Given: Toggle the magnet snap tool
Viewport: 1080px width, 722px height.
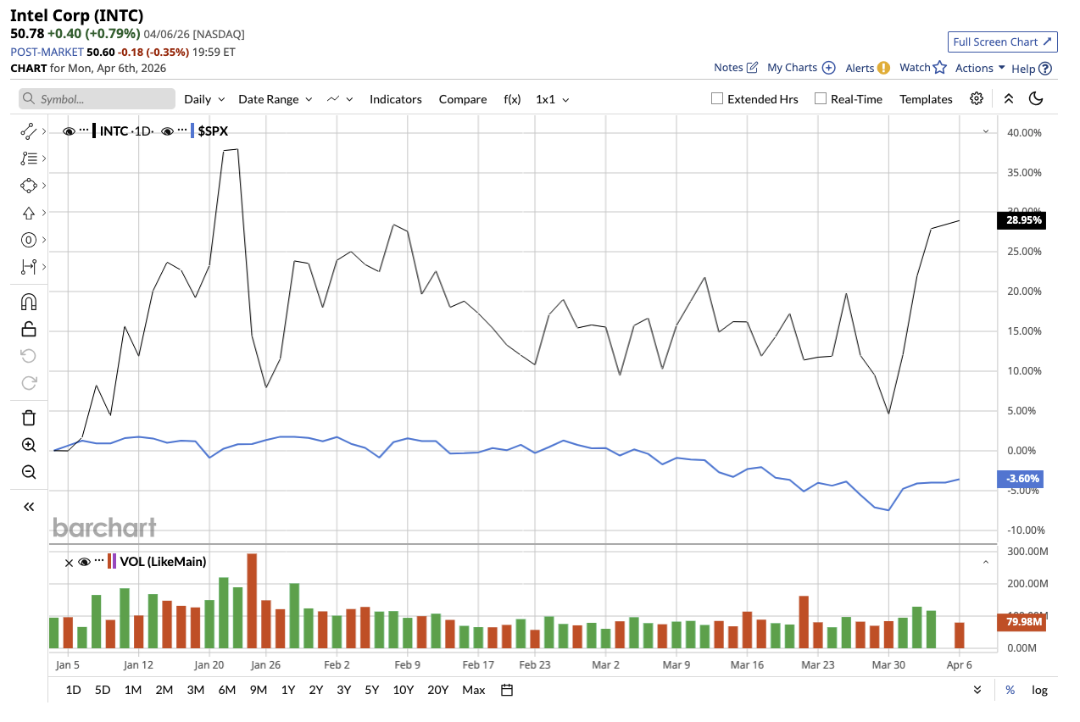Looking at the screenshot, I should point(29,302).
